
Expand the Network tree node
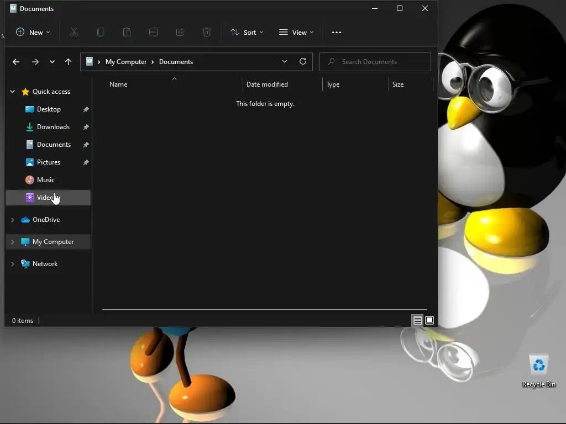[12, 264]
